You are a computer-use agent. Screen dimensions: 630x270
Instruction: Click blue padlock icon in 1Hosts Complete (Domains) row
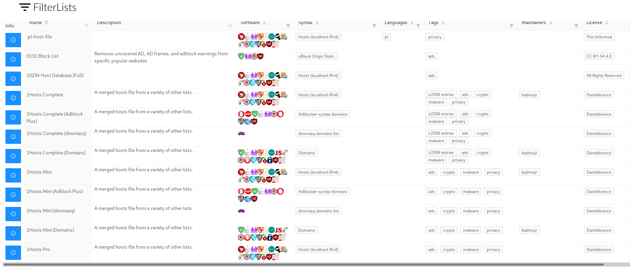[x=270, y=160]
